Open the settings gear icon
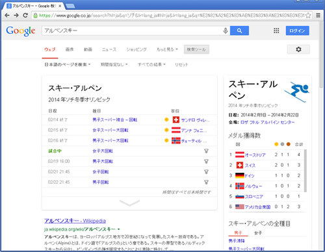 298,49
